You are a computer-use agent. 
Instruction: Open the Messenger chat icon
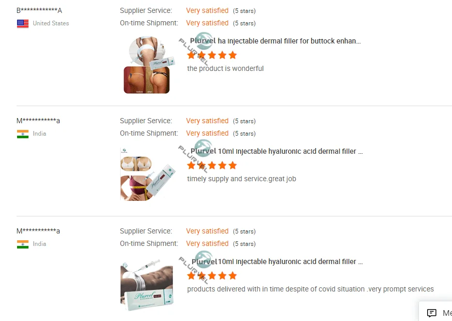tap(432, 313)
